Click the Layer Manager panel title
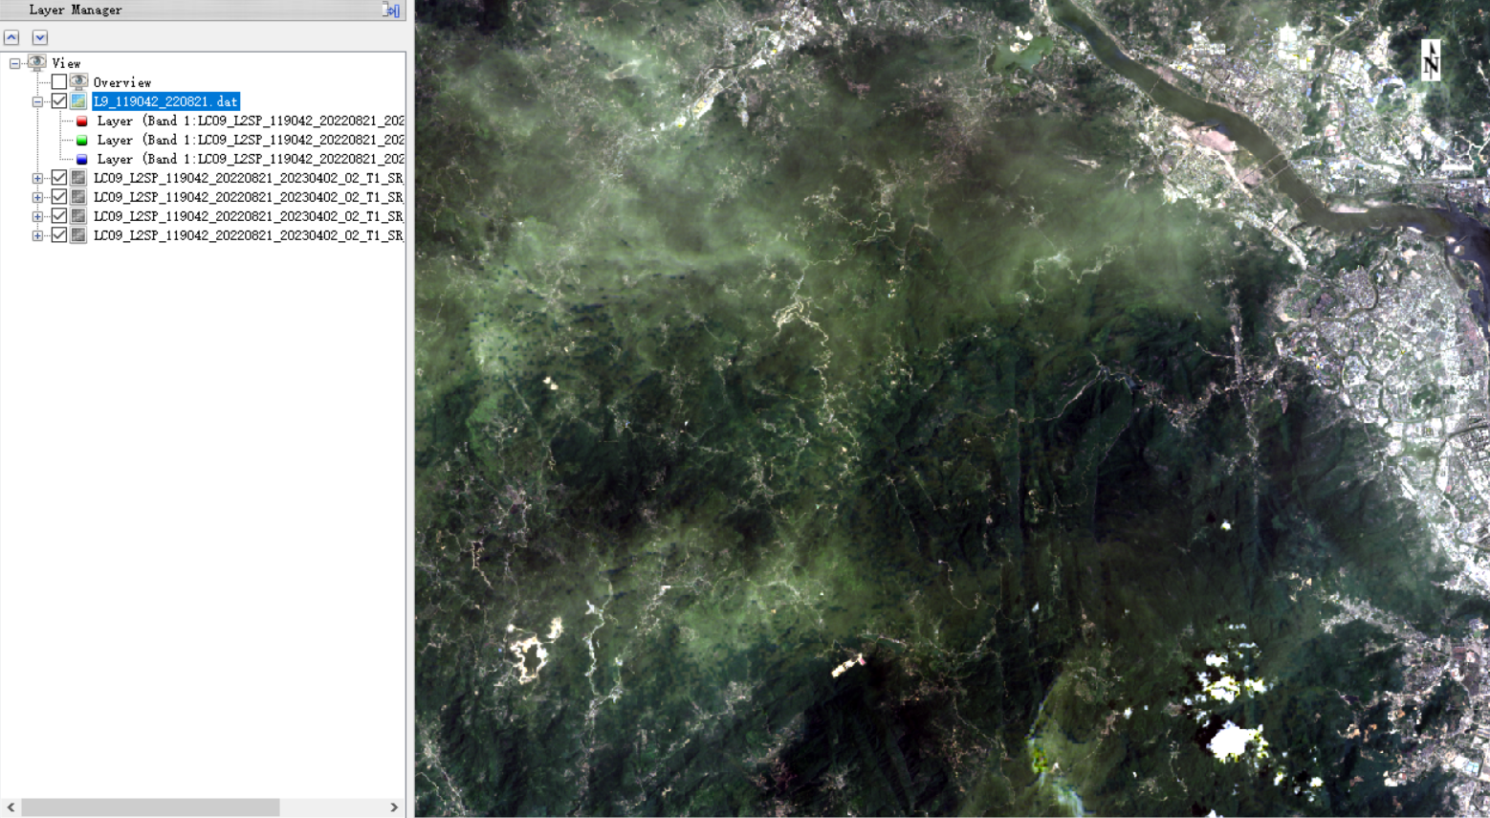Screen dimensions: 1490x818 tap(76, 10)
